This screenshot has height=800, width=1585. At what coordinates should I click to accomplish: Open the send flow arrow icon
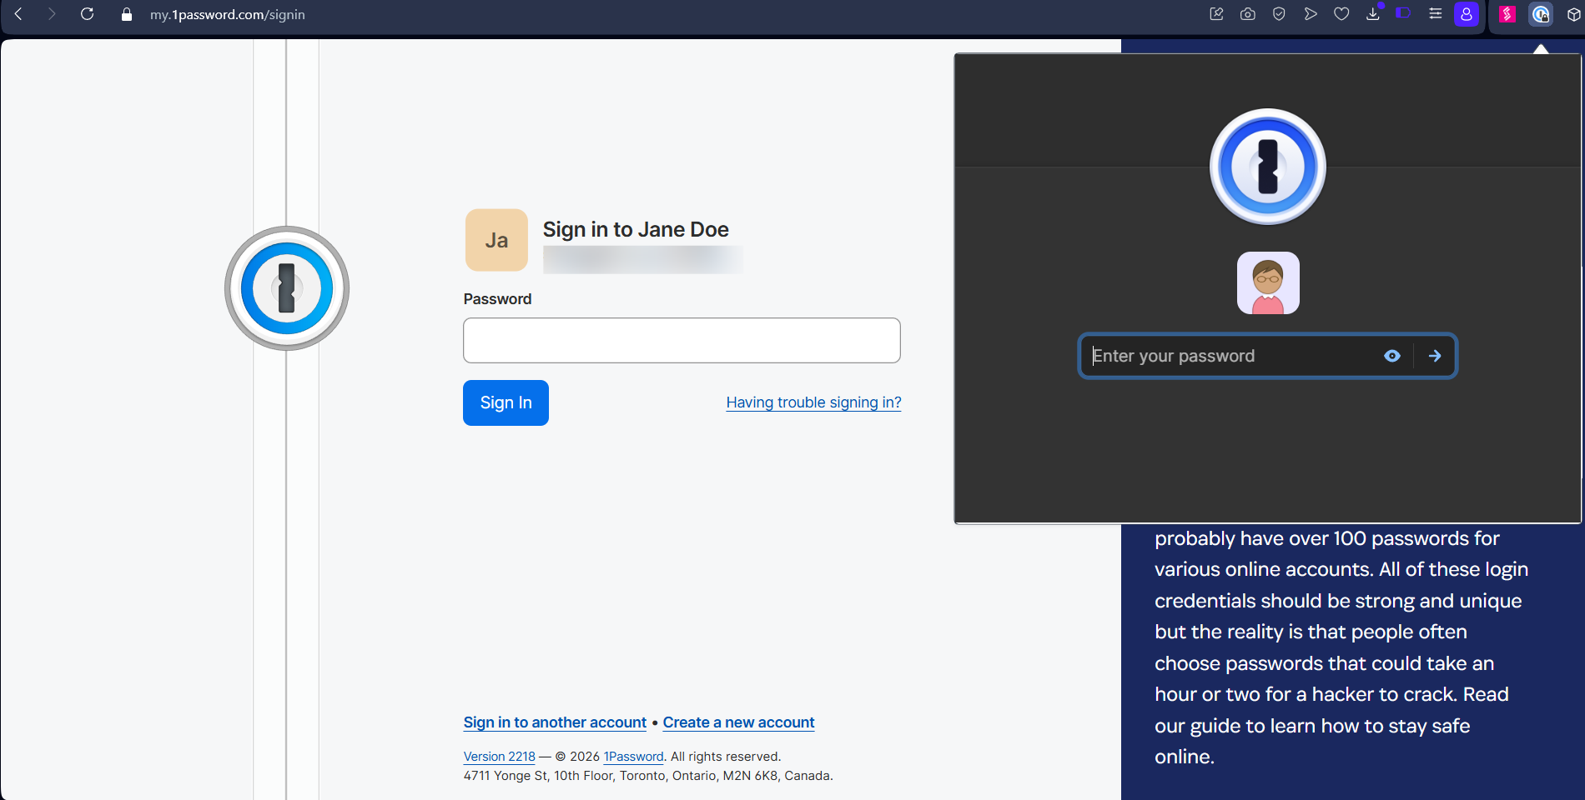1311,14
